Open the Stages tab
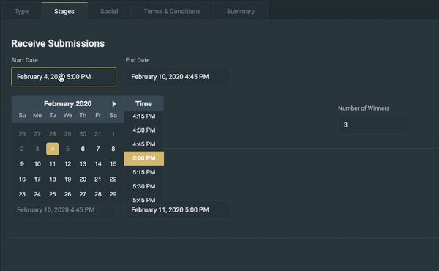 click(x=64, y=12)
